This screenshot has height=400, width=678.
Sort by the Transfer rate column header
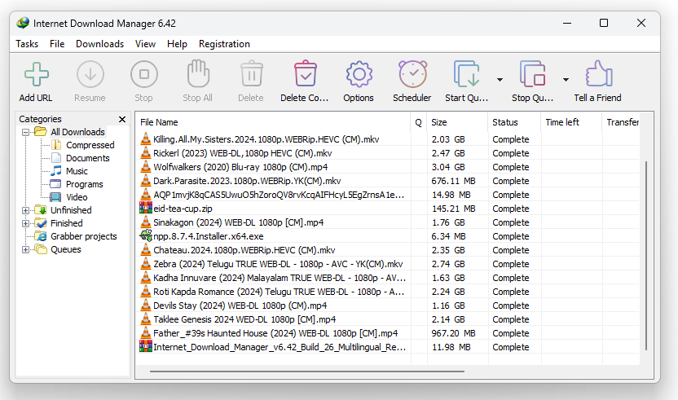point(621,122)
